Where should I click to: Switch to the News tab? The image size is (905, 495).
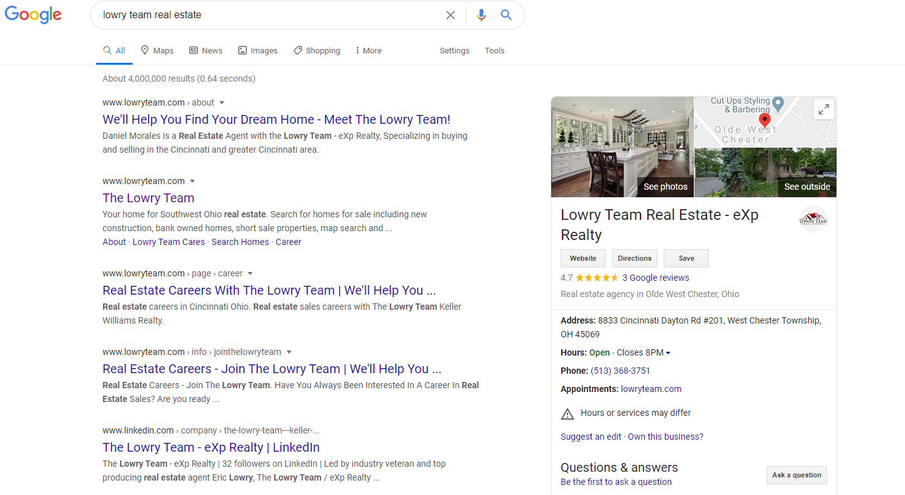206,51
